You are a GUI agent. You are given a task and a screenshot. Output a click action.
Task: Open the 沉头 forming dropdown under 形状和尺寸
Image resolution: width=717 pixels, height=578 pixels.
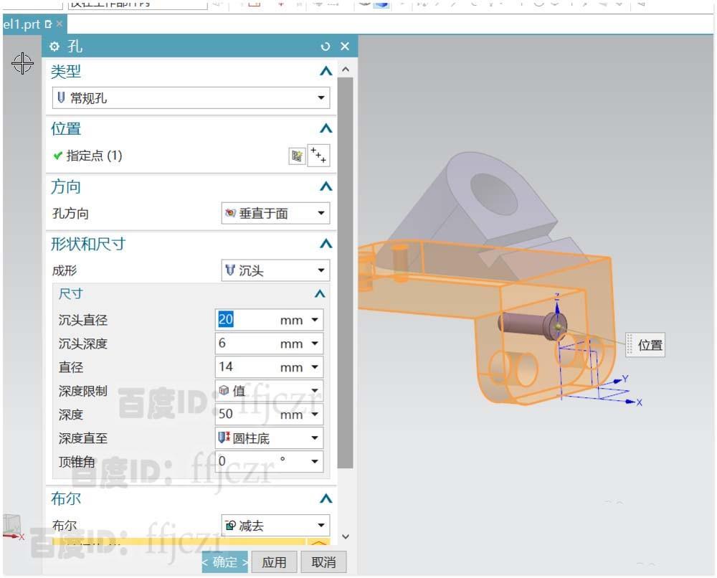coord(321,270)
